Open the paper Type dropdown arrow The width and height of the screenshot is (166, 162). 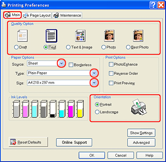tap(94, 73)
